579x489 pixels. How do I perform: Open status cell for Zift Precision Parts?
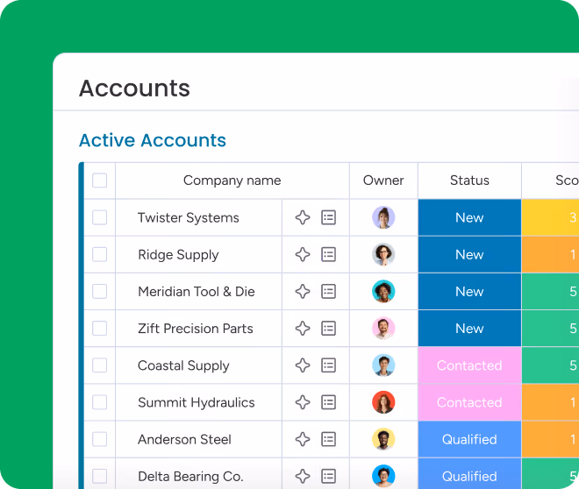pos(469,329)
